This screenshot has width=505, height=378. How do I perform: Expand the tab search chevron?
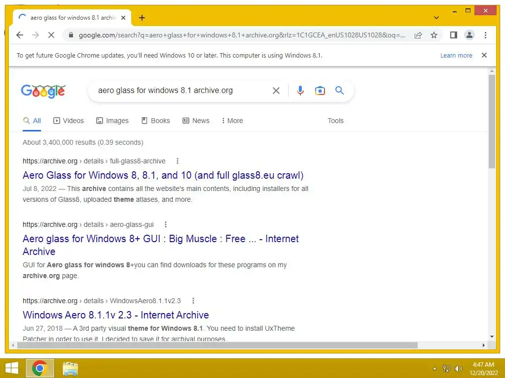coord(436,18)
